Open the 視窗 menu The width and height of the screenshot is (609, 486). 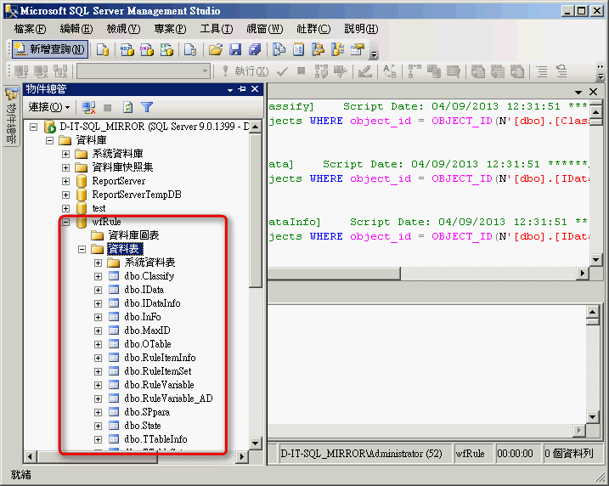[265, 29]
